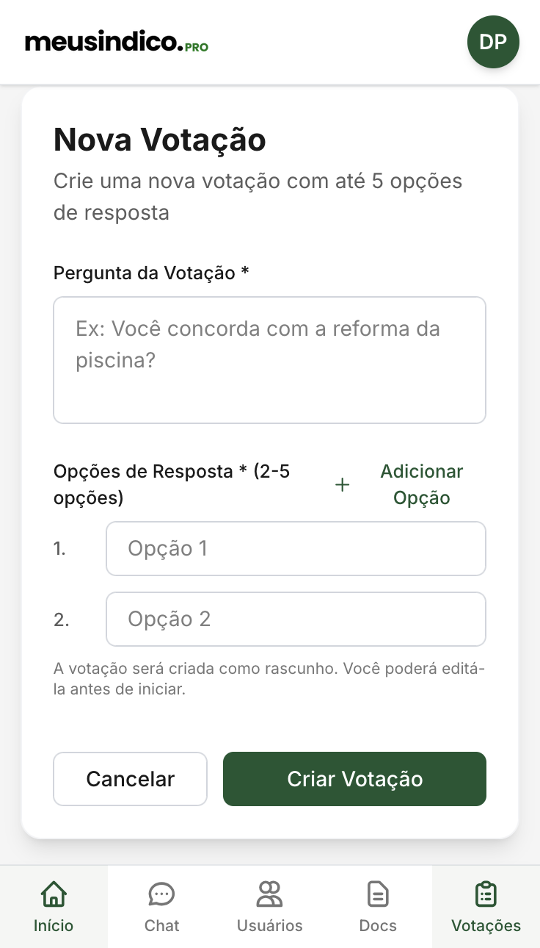Open the Votações tab

coord(486,906)
